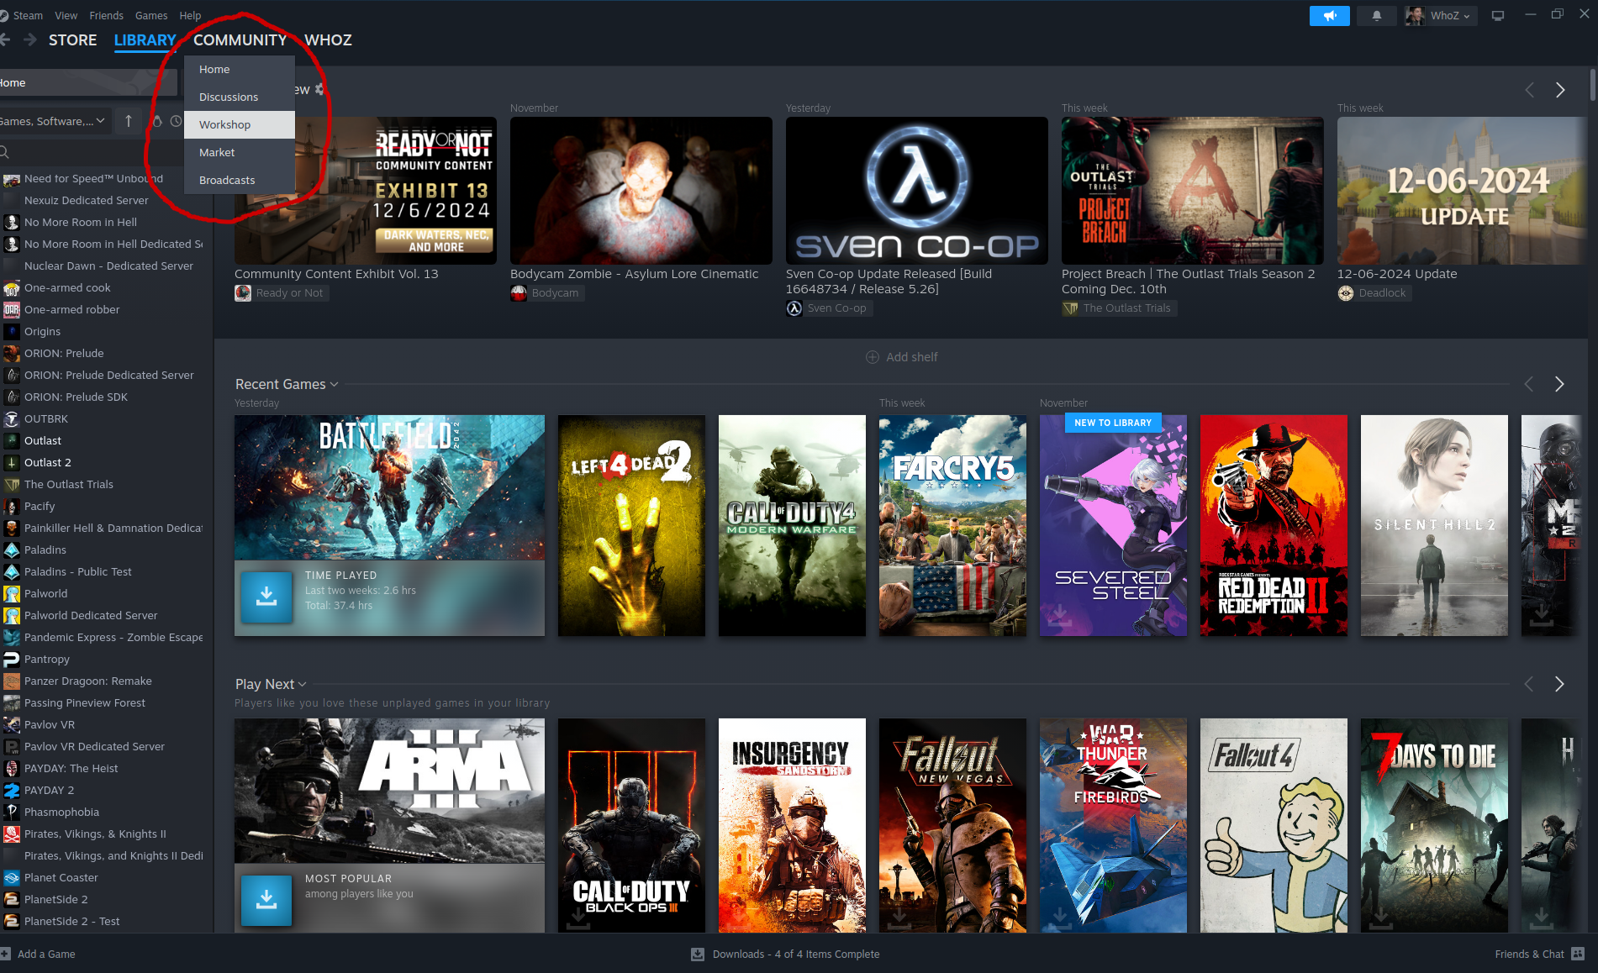Open Big Picture mode monitor icon

point(1497,16)
